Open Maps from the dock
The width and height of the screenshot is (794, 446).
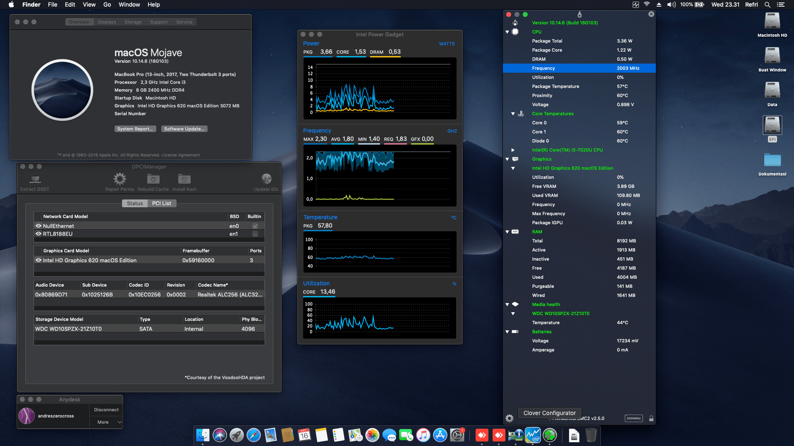(x=355, y=435)
